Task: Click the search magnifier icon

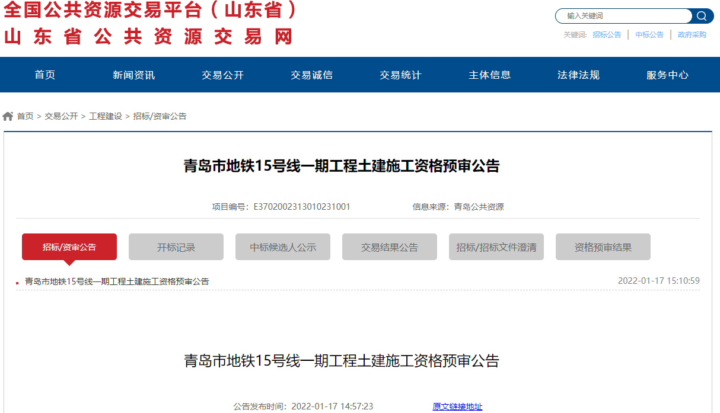Action: click(x=702, y=16)
